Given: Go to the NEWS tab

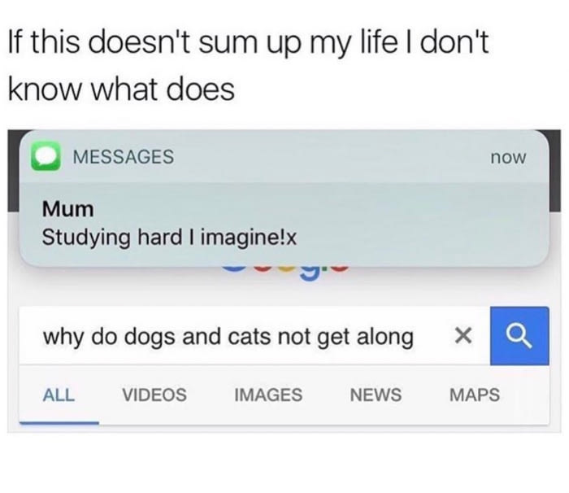Looking at the screenshot, I should [376, 395].
